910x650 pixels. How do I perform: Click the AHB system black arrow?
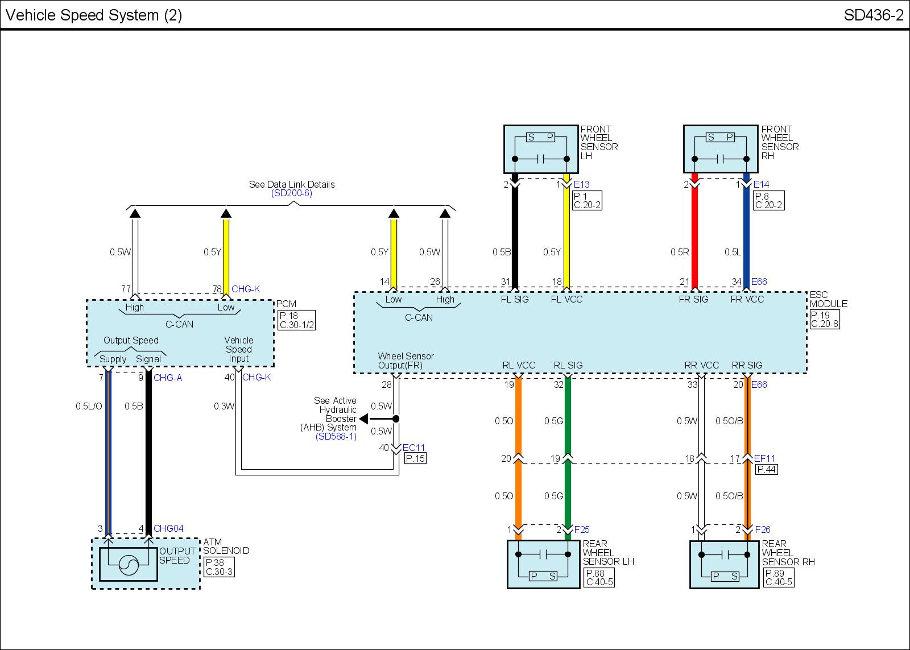point(363,419)
